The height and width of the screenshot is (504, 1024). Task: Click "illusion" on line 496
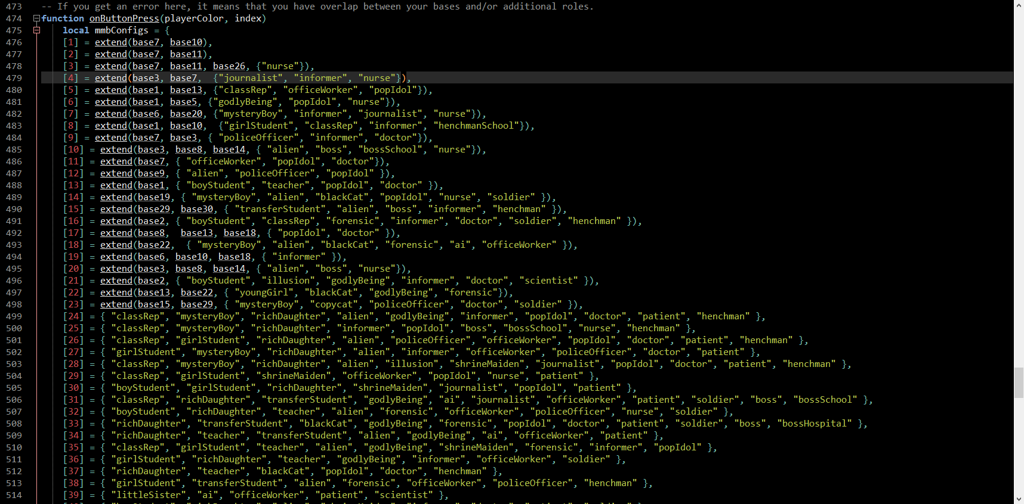[288, 281]
